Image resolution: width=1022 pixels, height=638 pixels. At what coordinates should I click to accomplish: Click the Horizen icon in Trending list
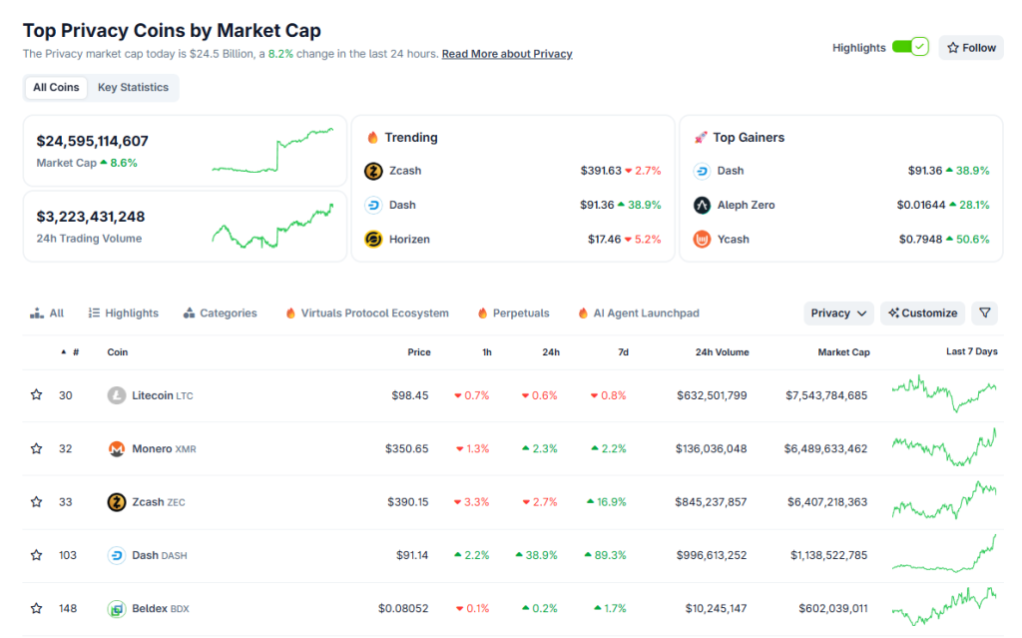[373, 239]
